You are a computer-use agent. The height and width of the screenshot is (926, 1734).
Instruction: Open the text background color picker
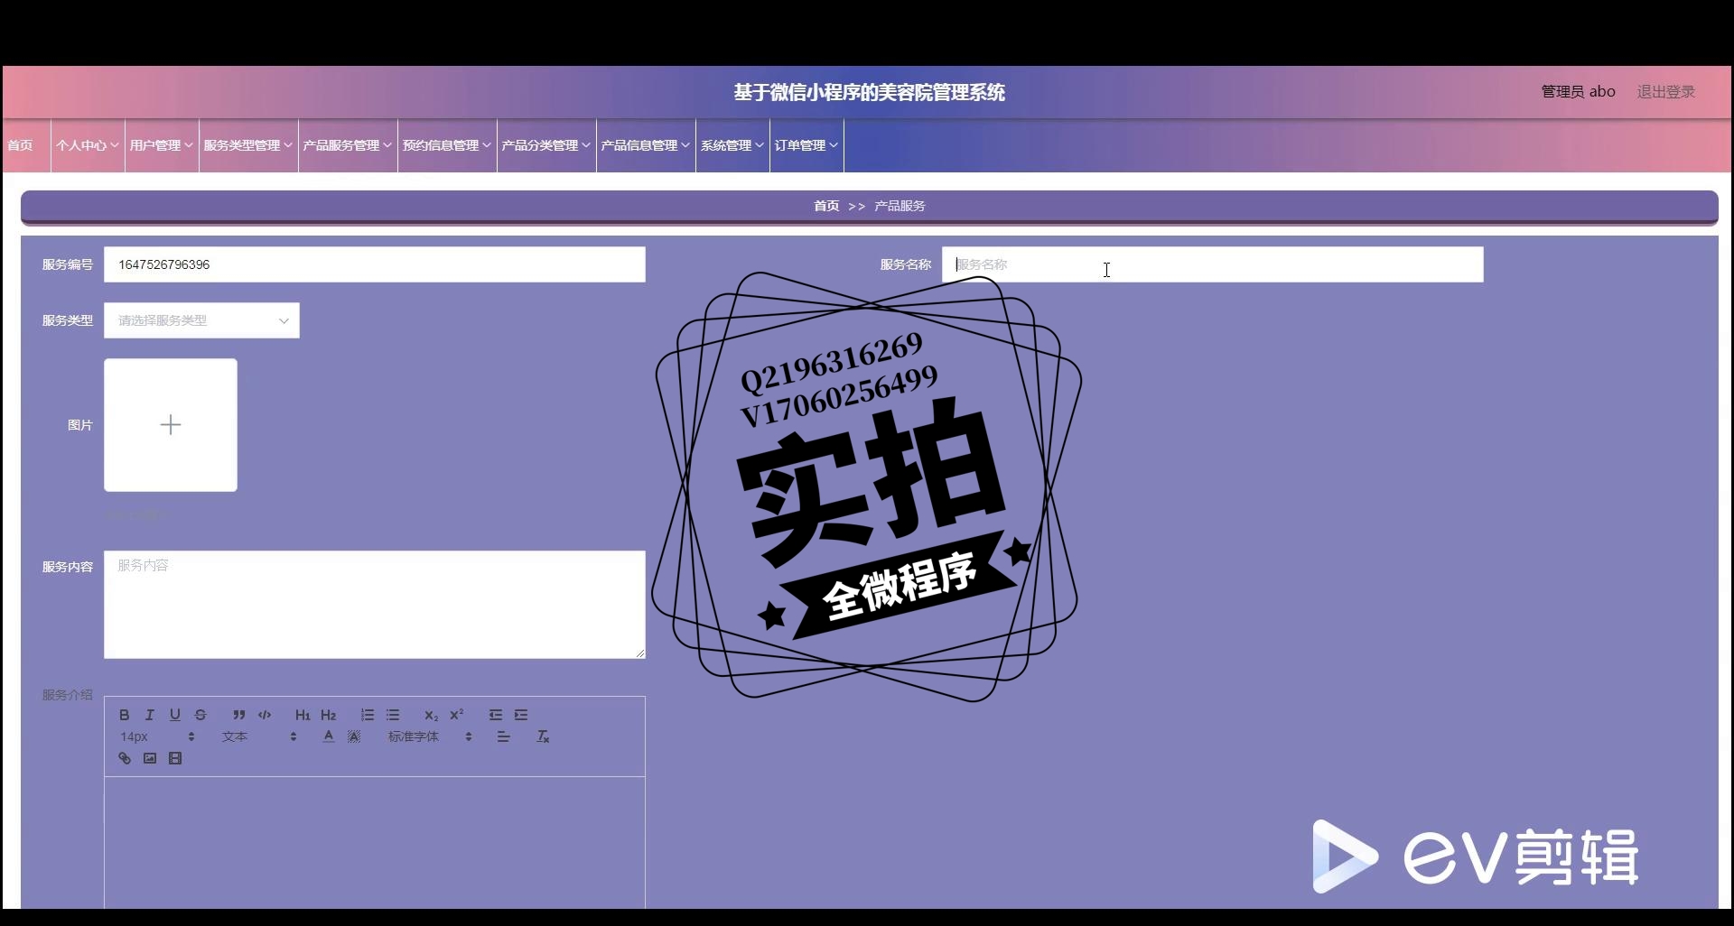354,736
